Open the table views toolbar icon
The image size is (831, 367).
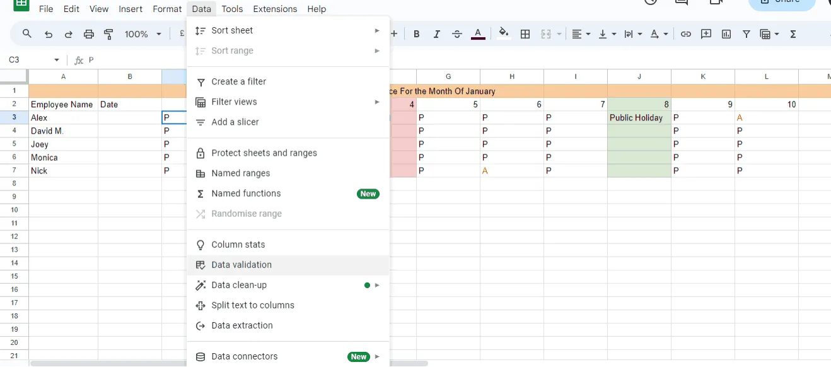pyautogui.click(x=765, y=34)
